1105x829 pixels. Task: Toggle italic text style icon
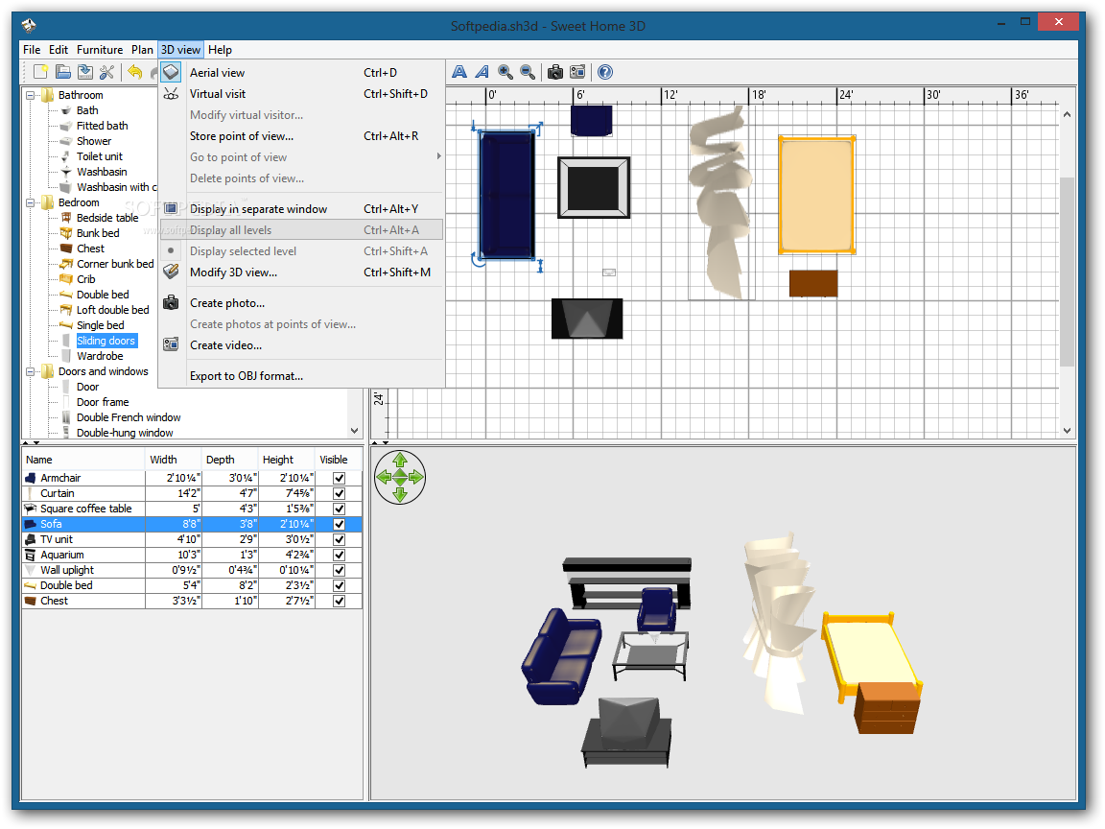tap(482, 72)
